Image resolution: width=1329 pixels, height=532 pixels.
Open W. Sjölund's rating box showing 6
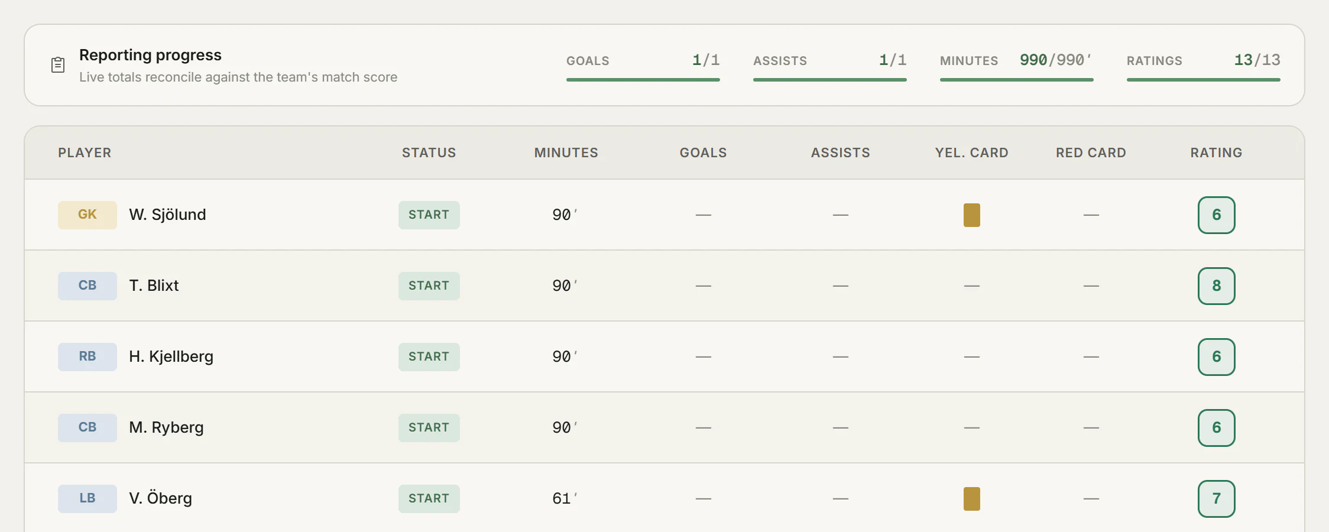click(1216, 215)
